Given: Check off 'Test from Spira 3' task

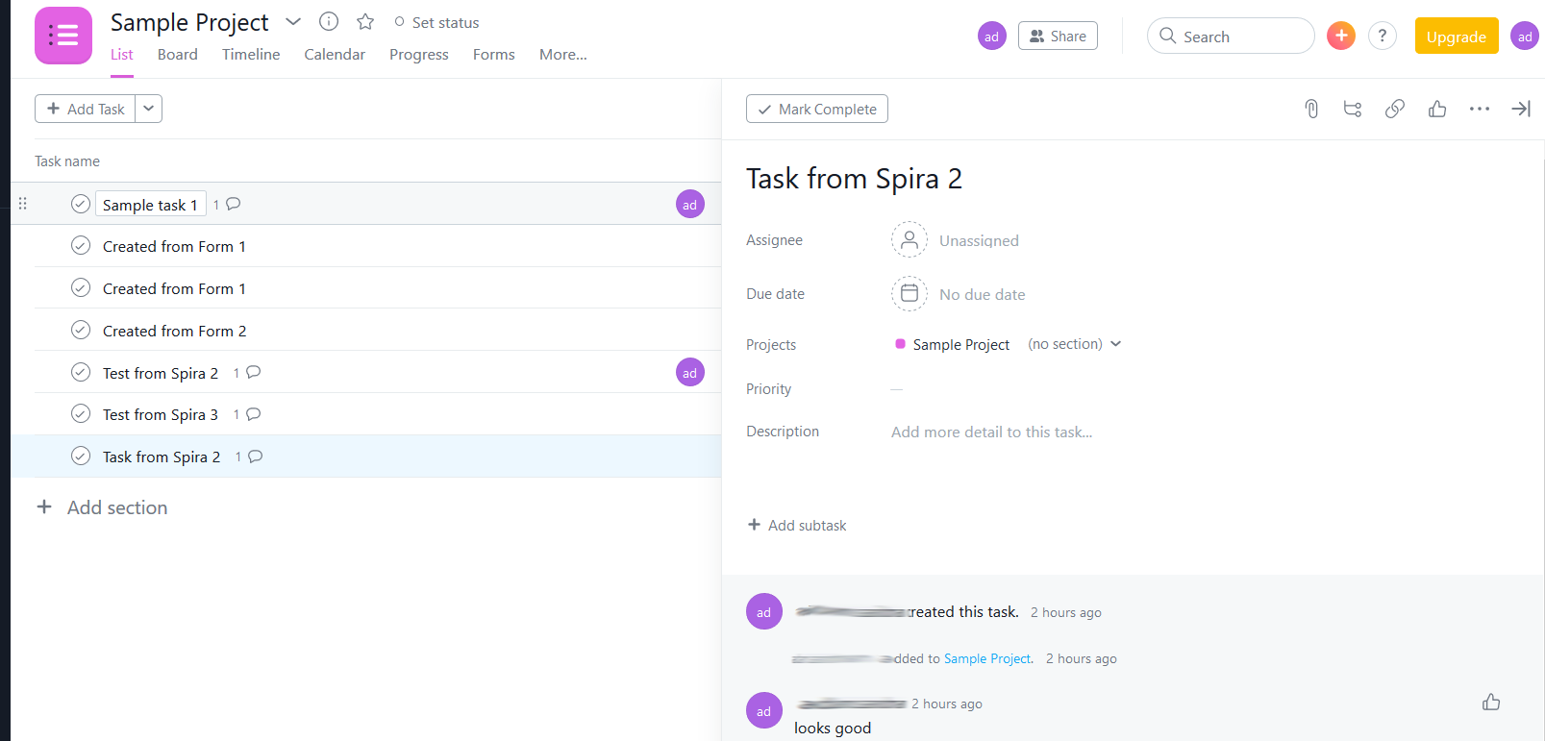Looking at the screenshot, I should pos(81,413).
